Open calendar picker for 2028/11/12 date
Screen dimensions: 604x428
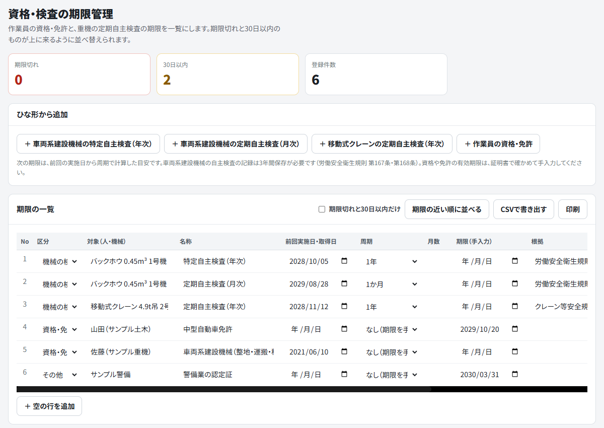[x=344, y=307]
